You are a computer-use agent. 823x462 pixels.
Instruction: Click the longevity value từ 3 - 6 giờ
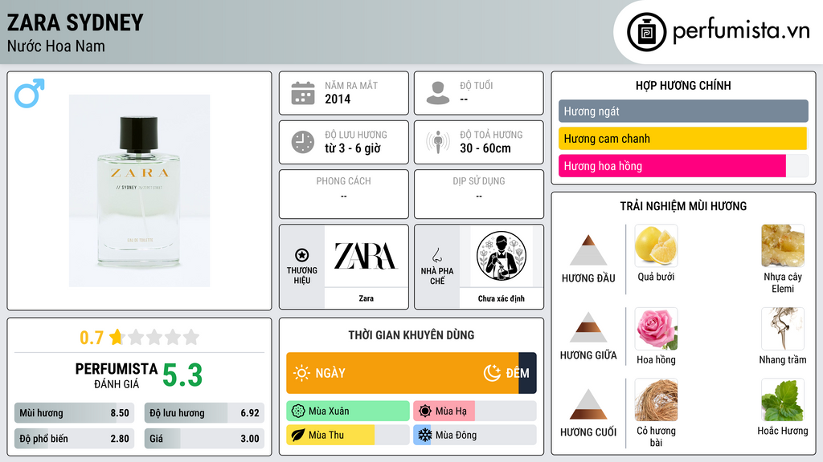click(353, 148)
